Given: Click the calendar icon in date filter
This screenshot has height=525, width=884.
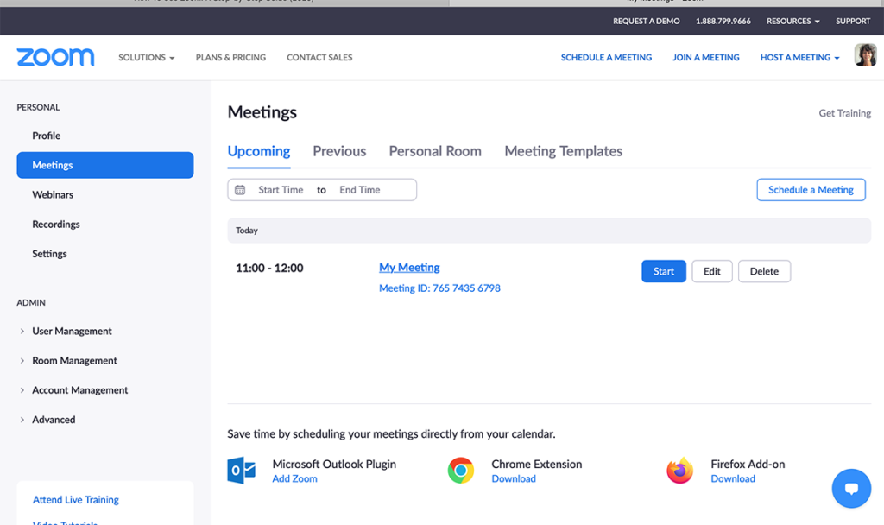Looking at the screenshot, I should [240, 190].
